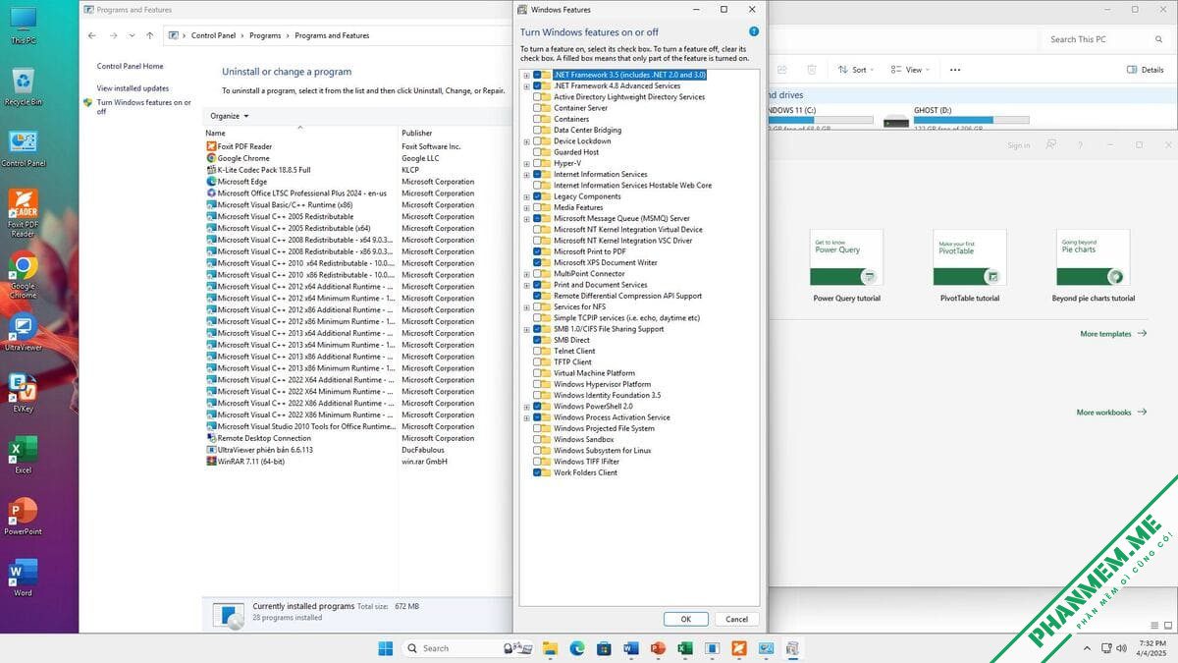Open Control Panel desktop icon

pos(23,148)
